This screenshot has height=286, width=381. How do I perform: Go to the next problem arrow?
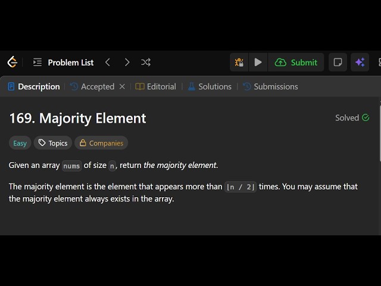pyautogui.click(x=127, y=62)
